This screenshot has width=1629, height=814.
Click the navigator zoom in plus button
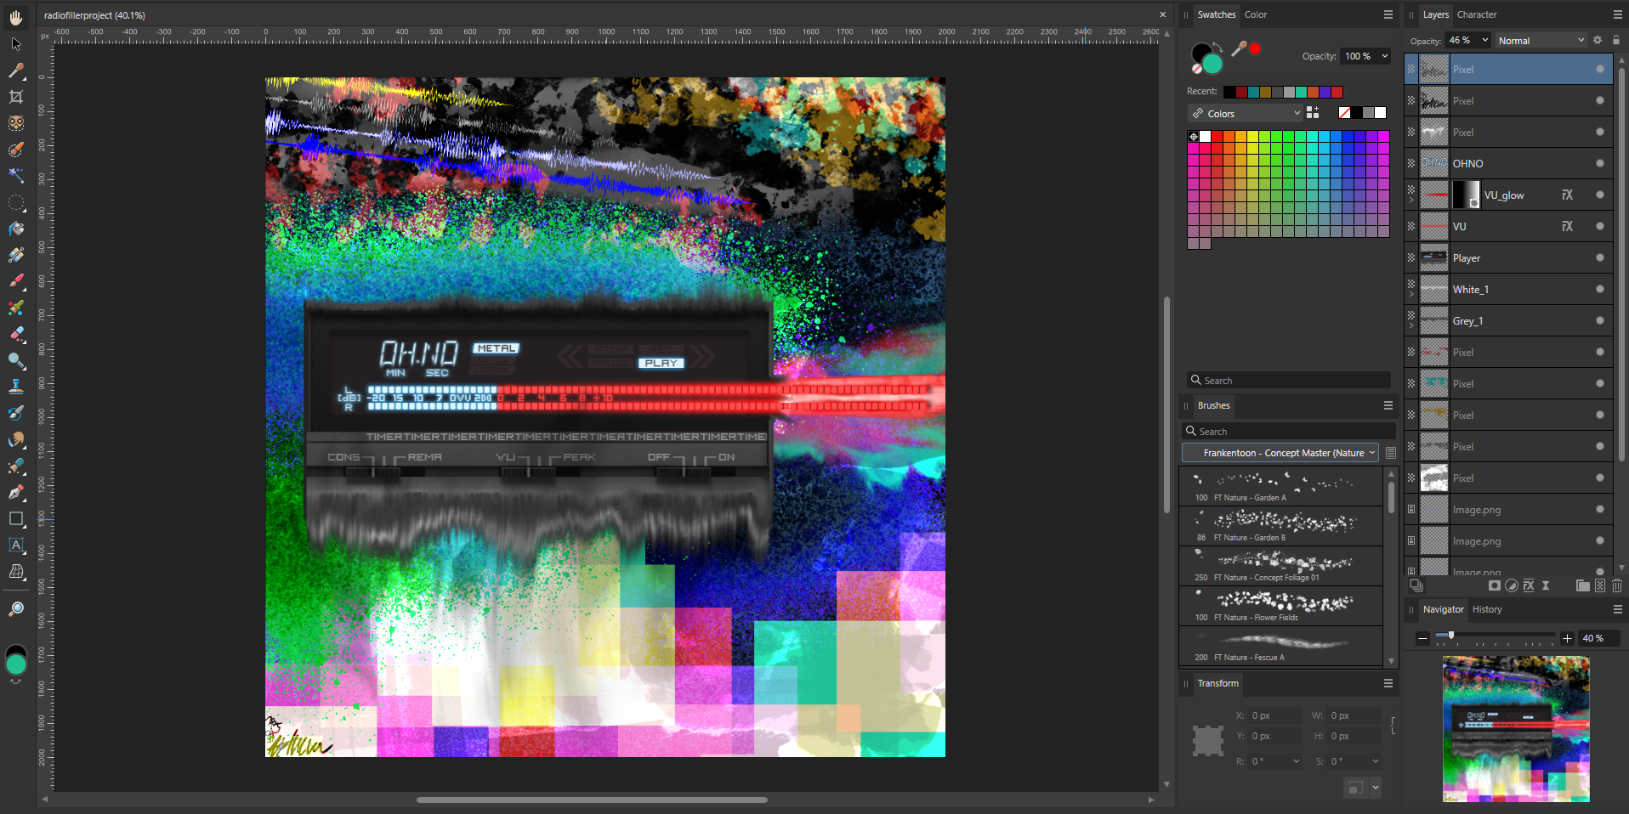tap(1567, 638)
